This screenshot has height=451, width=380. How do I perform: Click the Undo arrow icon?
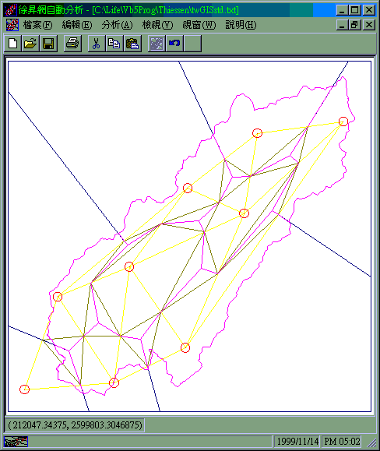(x=174, y=44)
